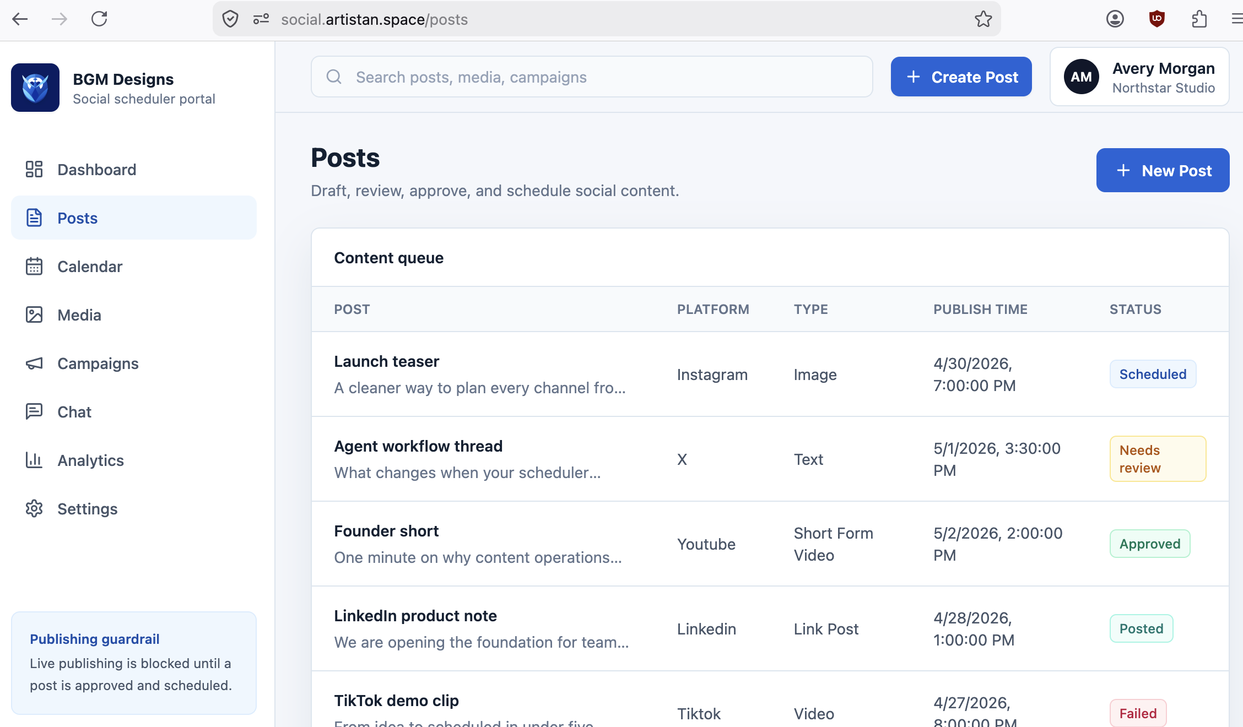This screenshot has width=1243, height=727.
Task: Click the POST column header
Action: tap(352, 309)
